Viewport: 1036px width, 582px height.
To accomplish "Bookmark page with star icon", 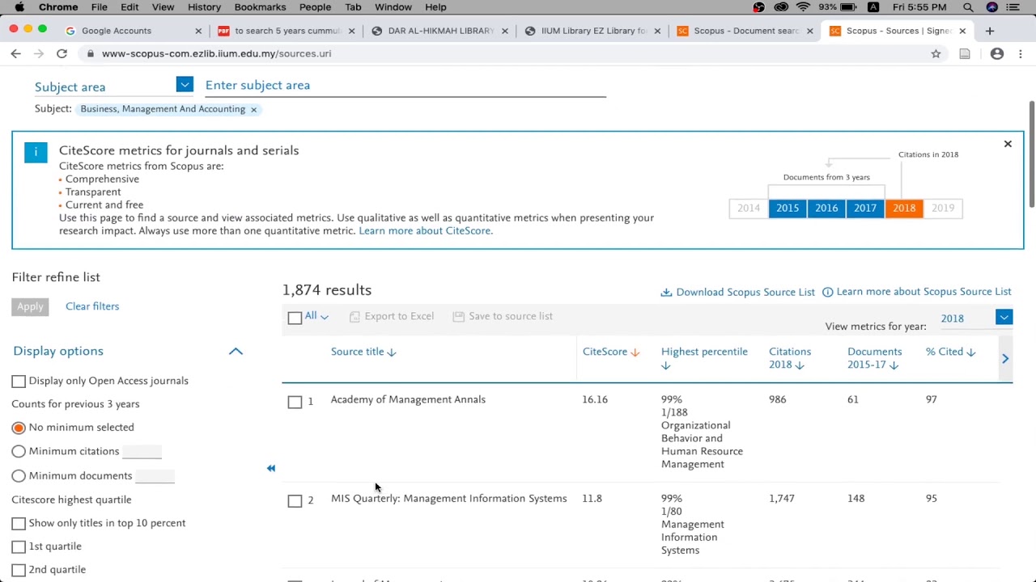I will pos(936,53).
